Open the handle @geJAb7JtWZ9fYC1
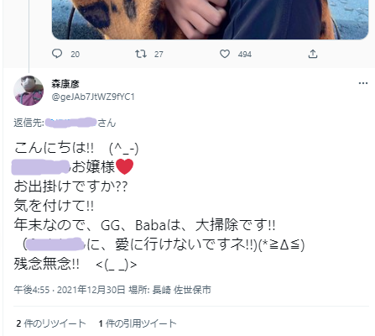 point(93,97)
